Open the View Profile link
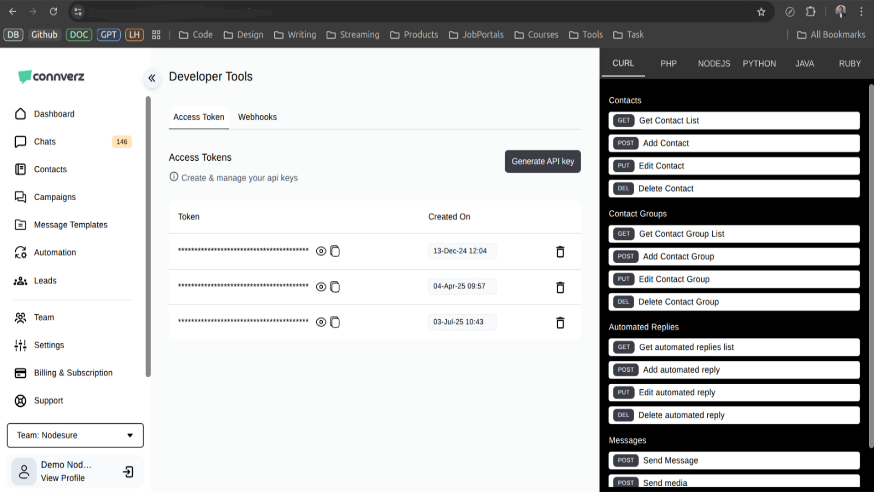This screenshot has height=492, width=874. pos(62,478)
